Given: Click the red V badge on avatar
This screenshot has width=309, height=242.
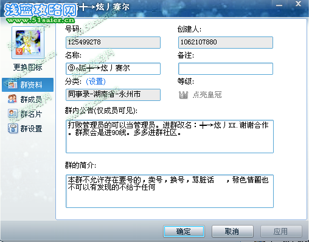Looking at the screenshot, I should [x=19, y=52].
